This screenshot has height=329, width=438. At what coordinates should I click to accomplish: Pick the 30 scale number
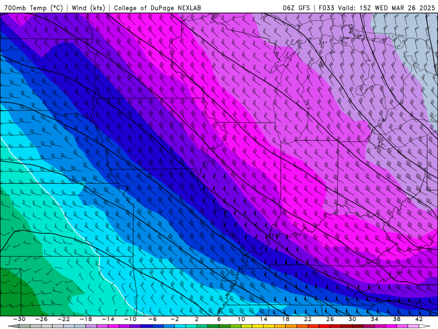click(x=352, y=319)
